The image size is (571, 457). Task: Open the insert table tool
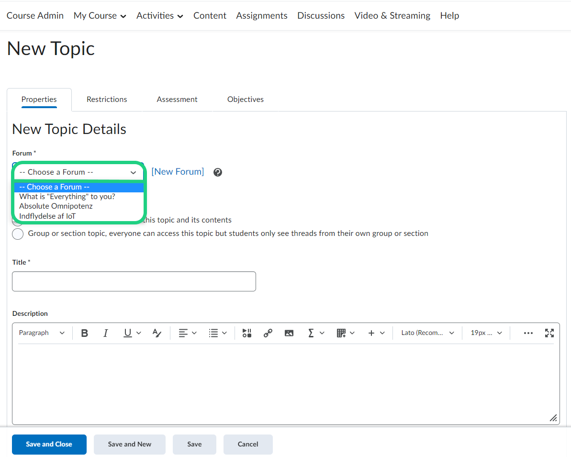pos(345,333)
